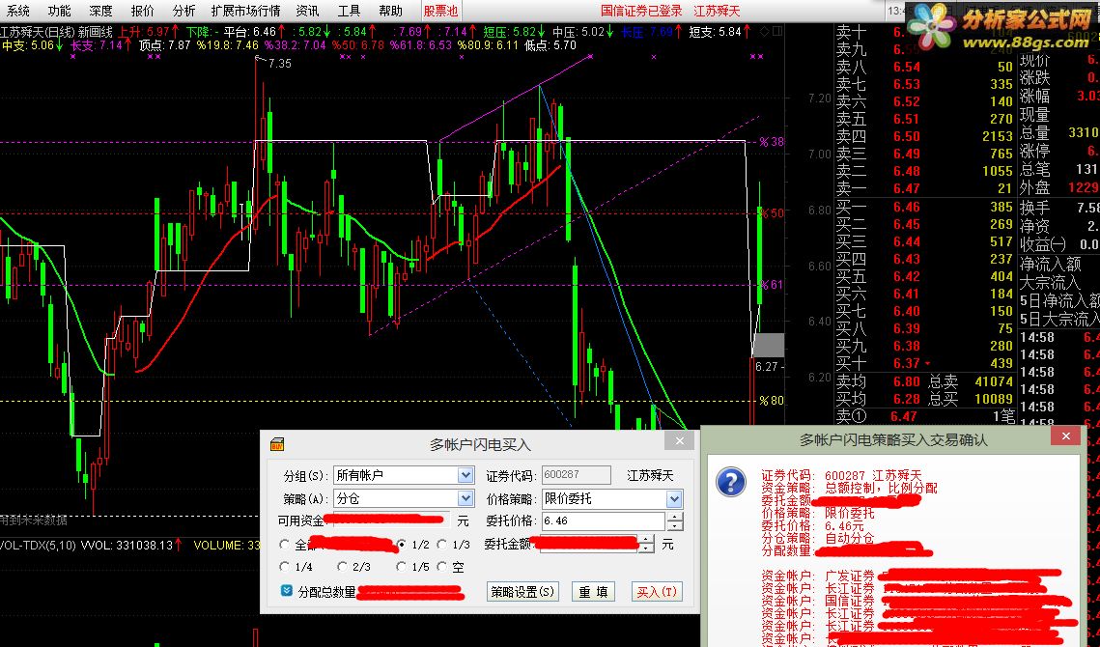This screenshot has width=1100, height=647.
Task: Click the 卖五 price 6.51
Action: point(907,119)
